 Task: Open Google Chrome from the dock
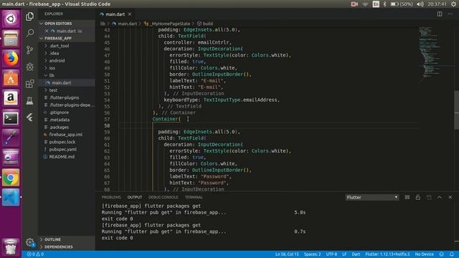(11, 178)
